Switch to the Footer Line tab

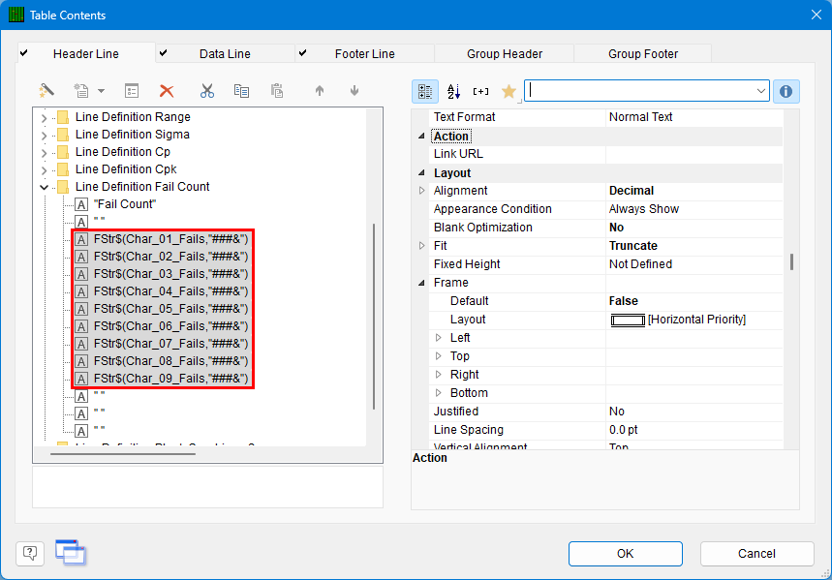(365, 53)
